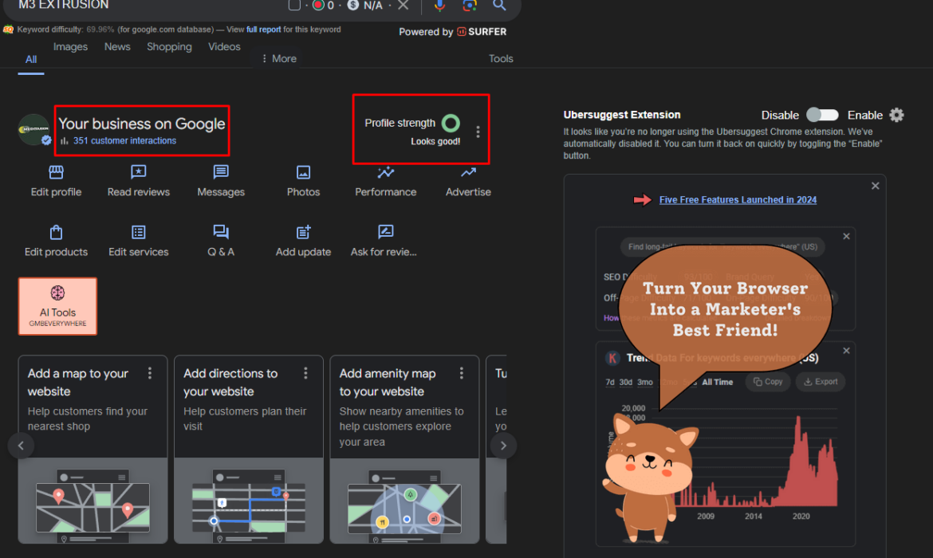Click Add a map to your website card
Image resolution: width=933 pixels, height=558 pixels.
pyautogui.click(x=93, y=449)
